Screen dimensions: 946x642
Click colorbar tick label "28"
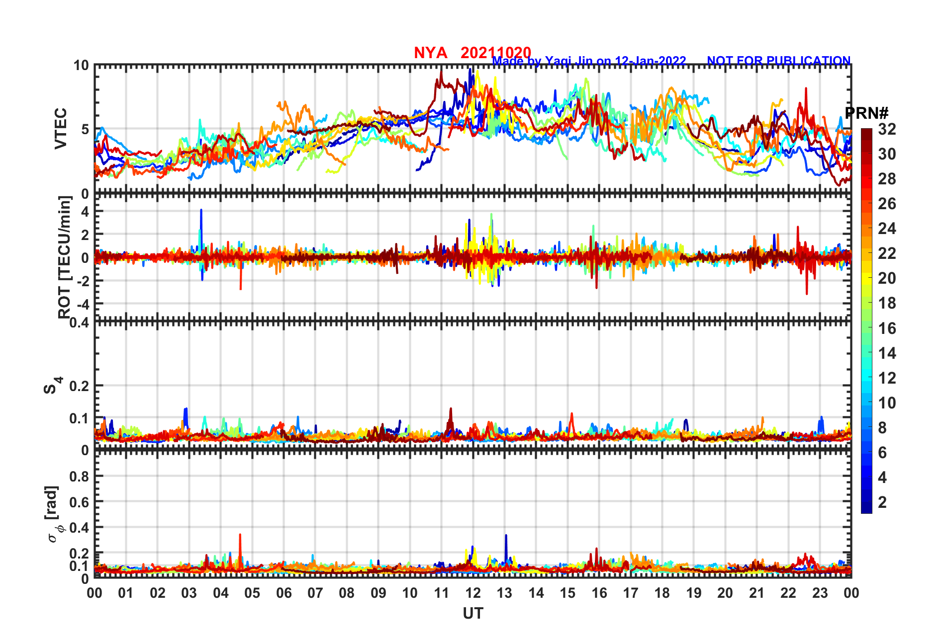(x=887, y=179)
